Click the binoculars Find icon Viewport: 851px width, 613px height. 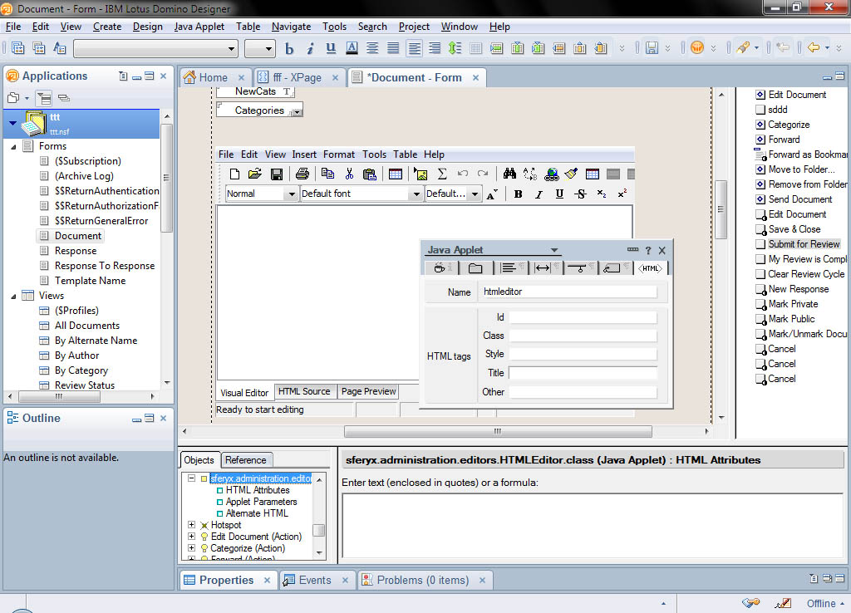[x=509, y=174]
